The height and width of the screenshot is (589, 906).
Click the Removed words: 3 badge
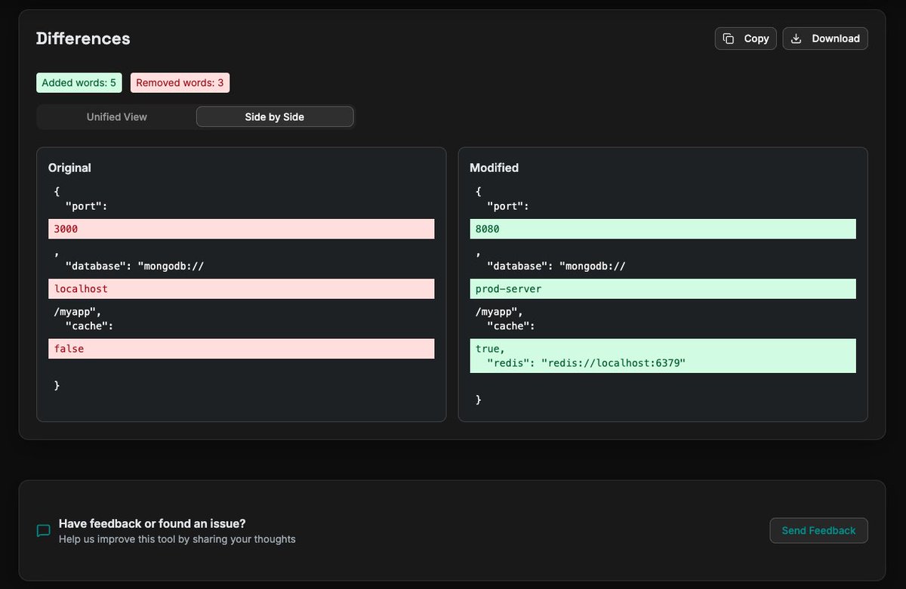pos(180,82)
